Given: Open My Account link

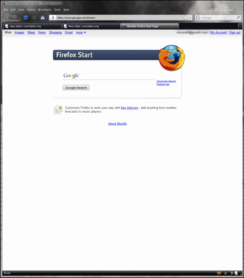Looking at the screenshot, I should click(218, 32).
